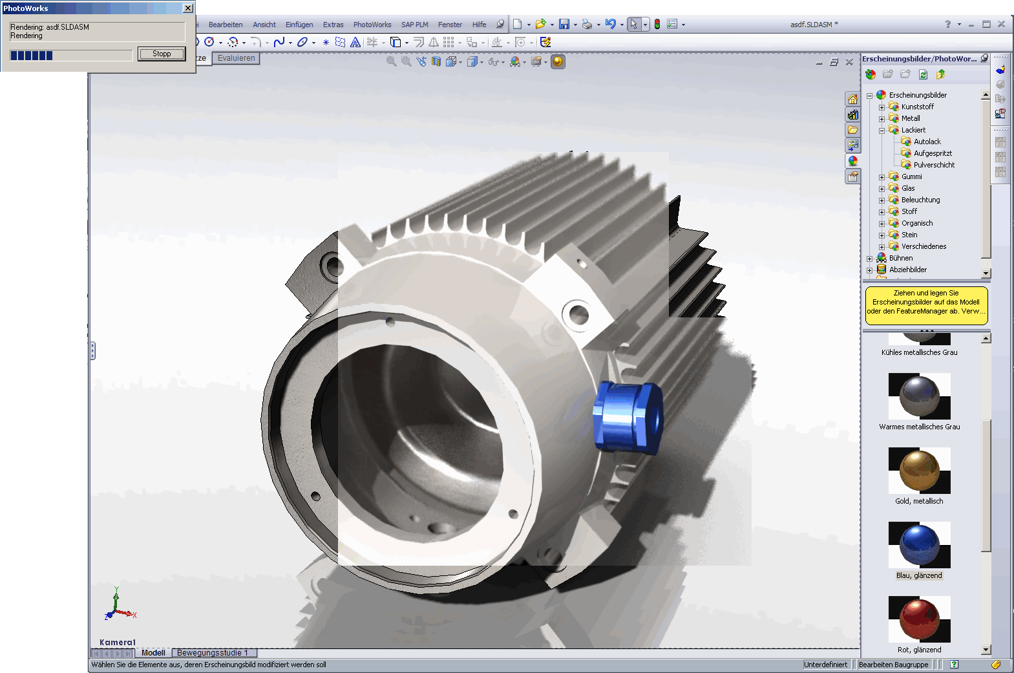Open the Ansicht menu
The width and height of the screenshot is (1014, 673).
[264, 25]
